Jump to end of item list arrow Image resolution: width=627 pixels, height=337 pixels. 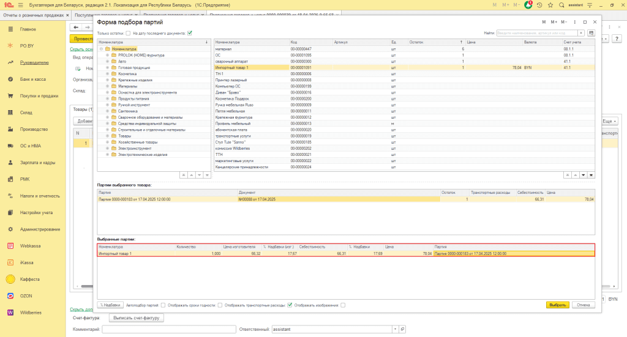tap(591, 176)
